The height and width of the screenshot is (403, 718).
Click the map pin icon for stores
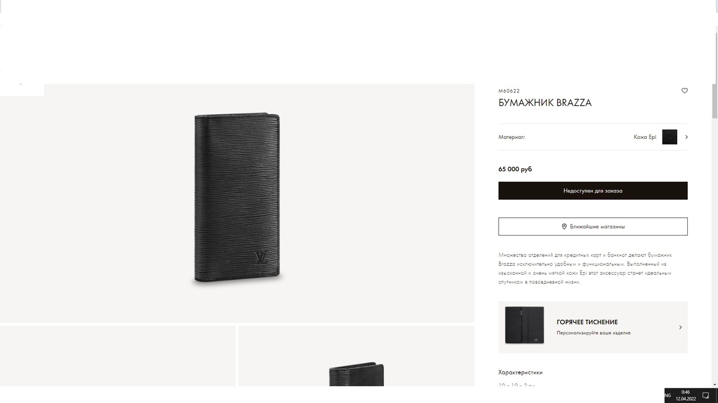564,227
